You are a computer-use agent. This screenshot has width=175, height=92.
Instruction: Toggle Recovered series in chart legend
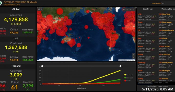129,78
